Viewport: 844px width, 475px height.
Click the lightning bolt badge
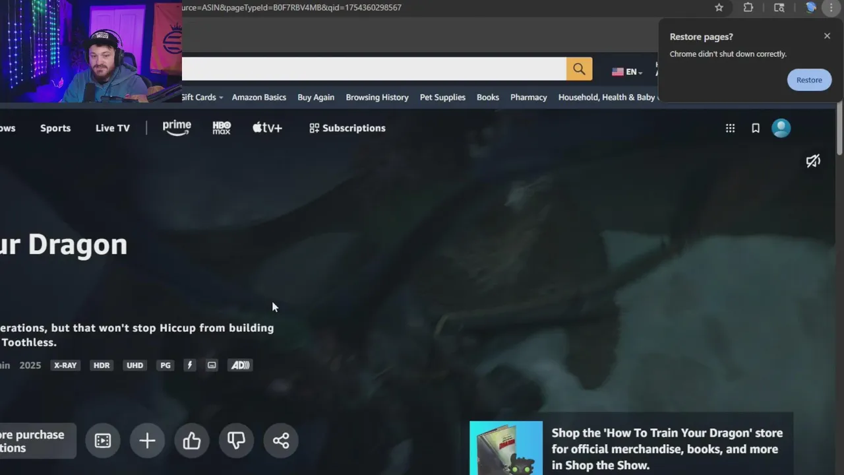coord(190,365)
